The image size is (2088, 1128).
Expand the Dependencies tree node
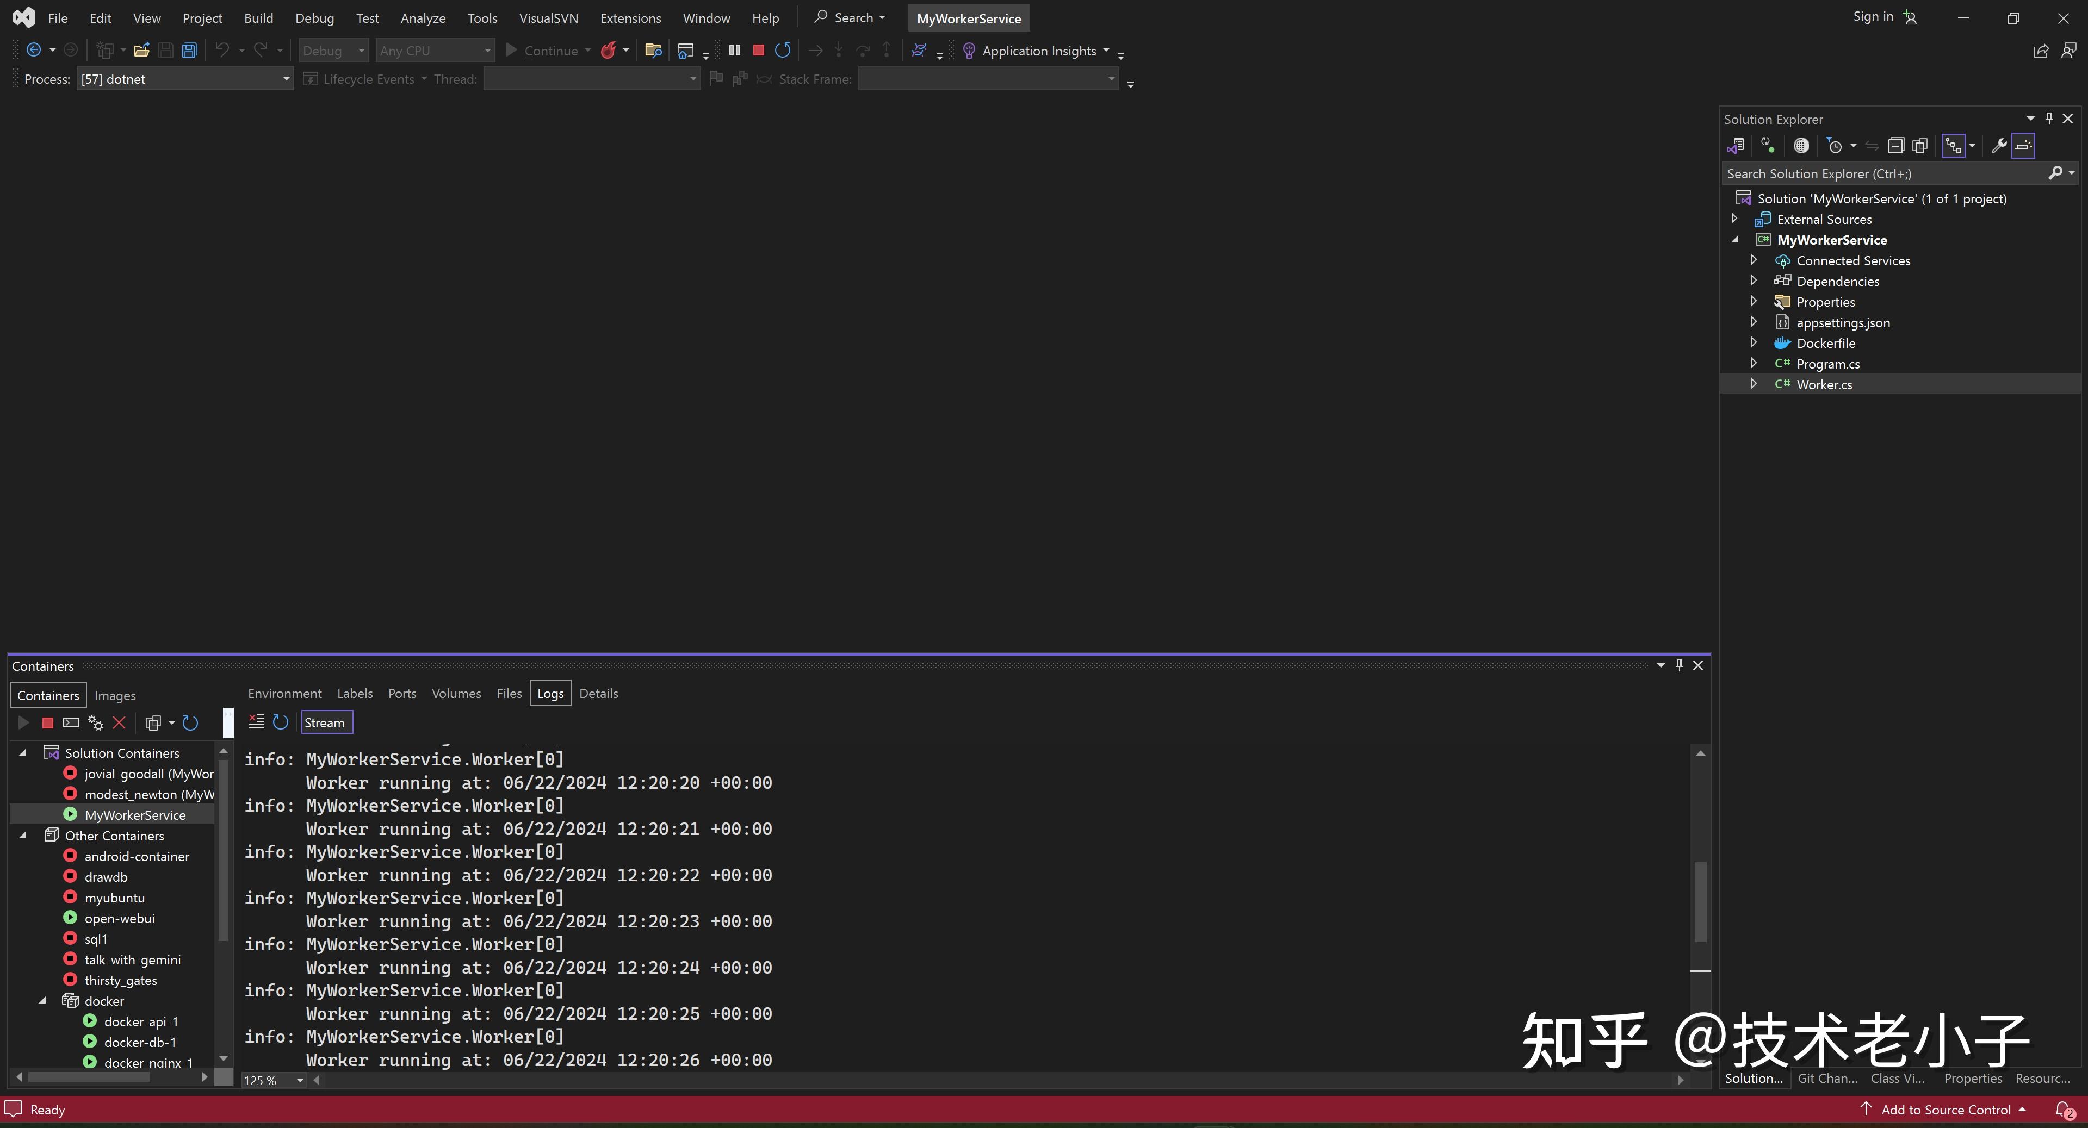pos(1754,281)
